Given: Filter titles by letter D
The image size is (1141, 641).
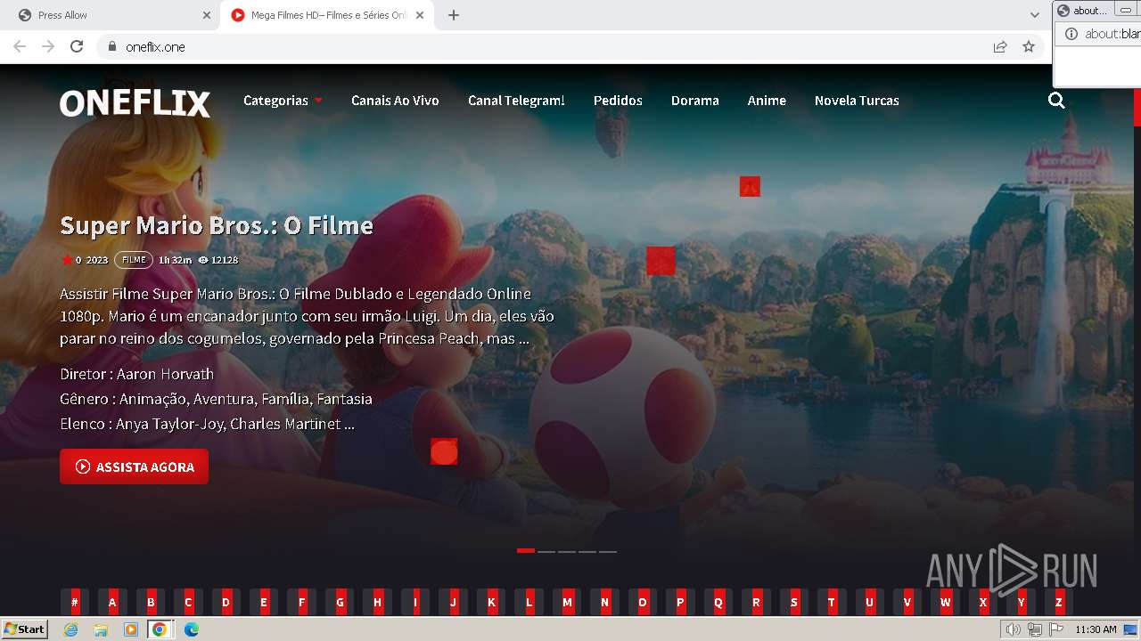Looking at the screenshot, I should (226, 602).
